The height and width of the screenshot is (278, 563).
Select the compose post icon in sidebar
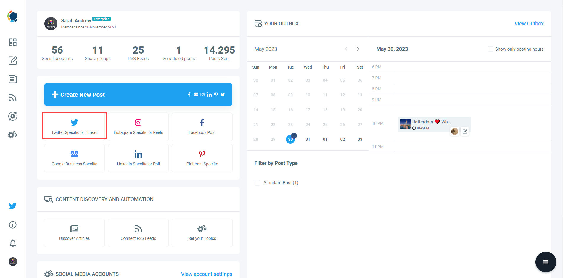pyautogui.click(x=12, y=61)
